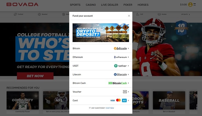Select the Litecoin deposit label
This screenshot has width=202, height=116.
tap(77, 75)
